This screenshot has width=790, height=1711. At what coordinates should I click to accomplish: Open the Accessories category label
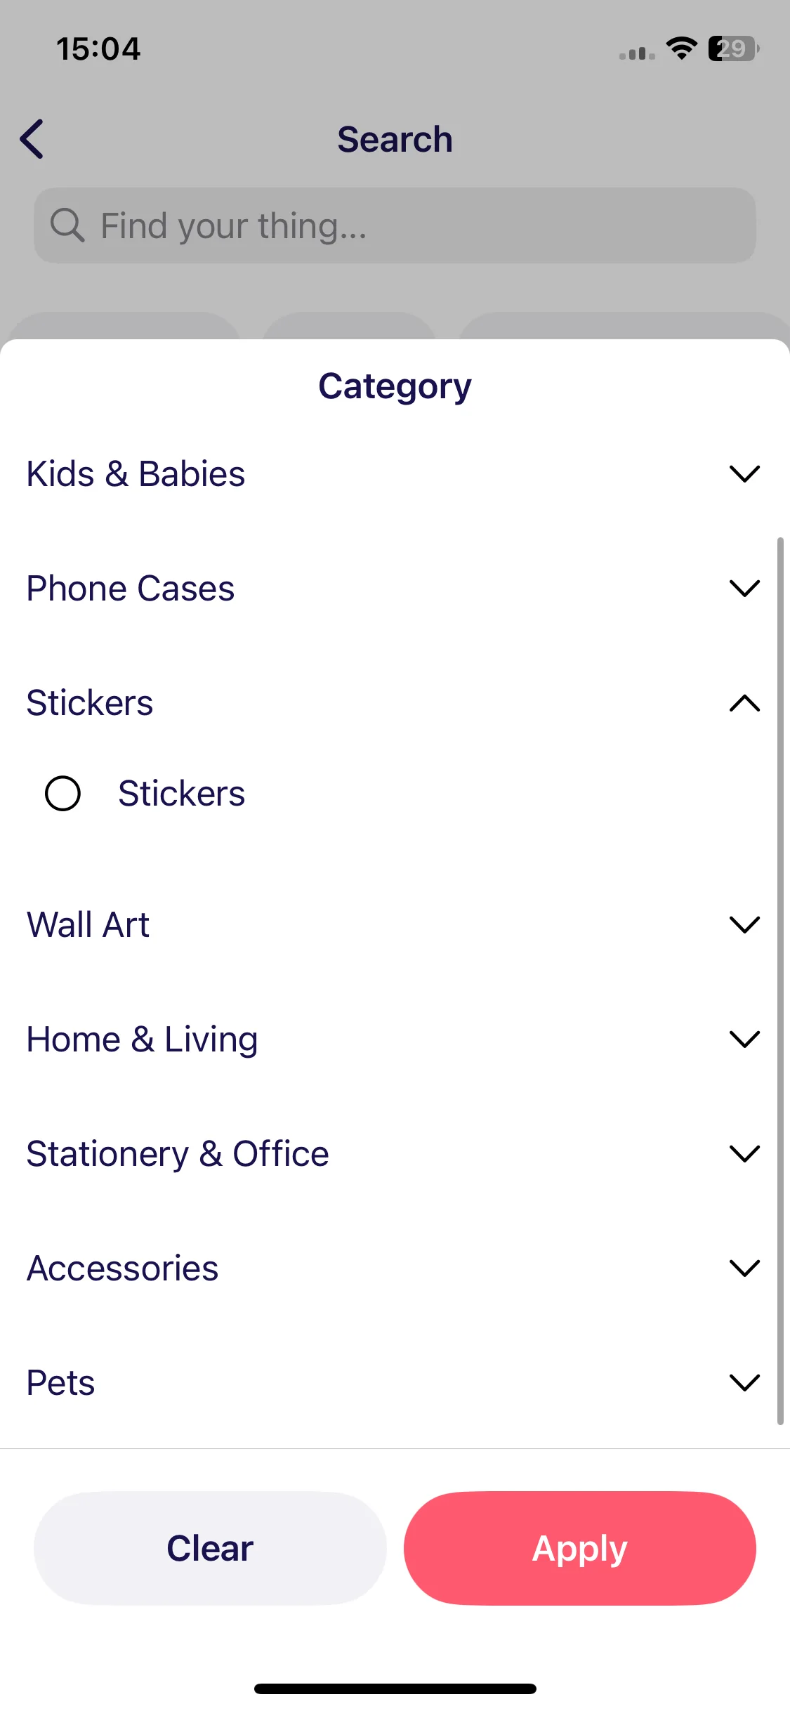pyautogui.click(x=122, y=1268)
